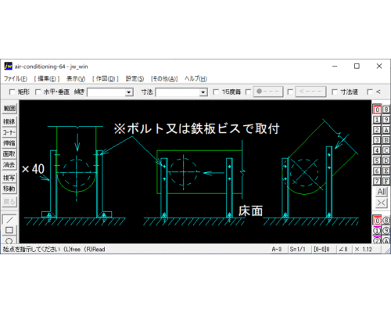Click the [0-0]0 layer status
This screenshot has height=313, width=391.
pyautogui.click(x=321, y=250)
